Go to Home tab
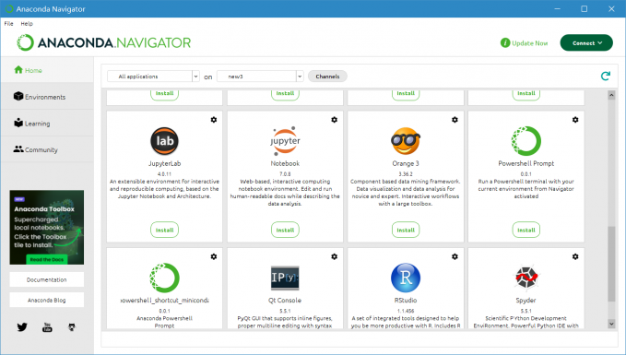The width and height of the screenshot is (626, 355). 47,70
